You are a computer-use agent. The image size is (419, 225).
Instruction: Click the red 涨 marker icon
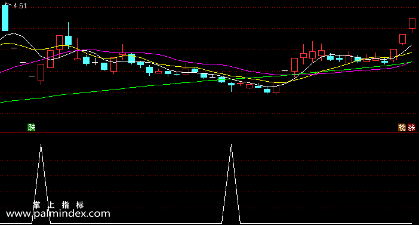coord(411,128)
